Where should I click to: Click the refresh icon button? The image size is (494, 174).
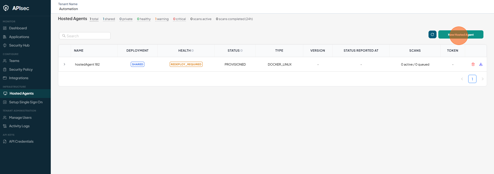click(432, 34)
